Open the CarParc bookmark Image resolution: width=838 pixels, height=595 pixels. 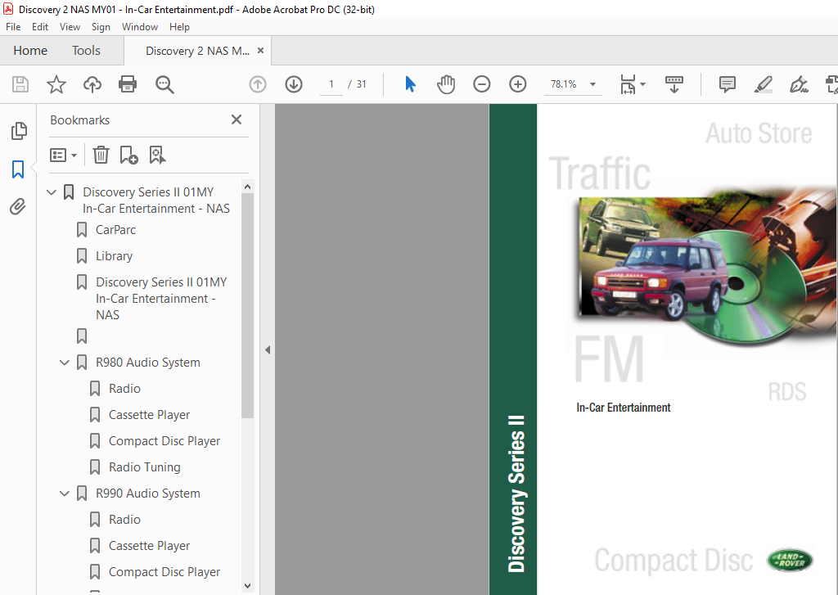pos(115,230)
